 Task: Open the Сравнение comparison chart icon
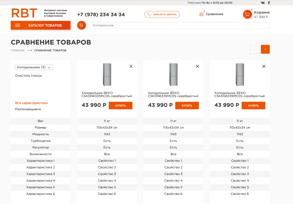point(201,14)
